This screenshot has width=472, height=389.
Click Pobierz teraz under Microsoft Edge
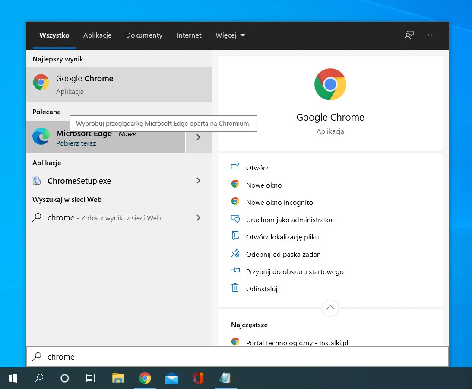(76, 143)
